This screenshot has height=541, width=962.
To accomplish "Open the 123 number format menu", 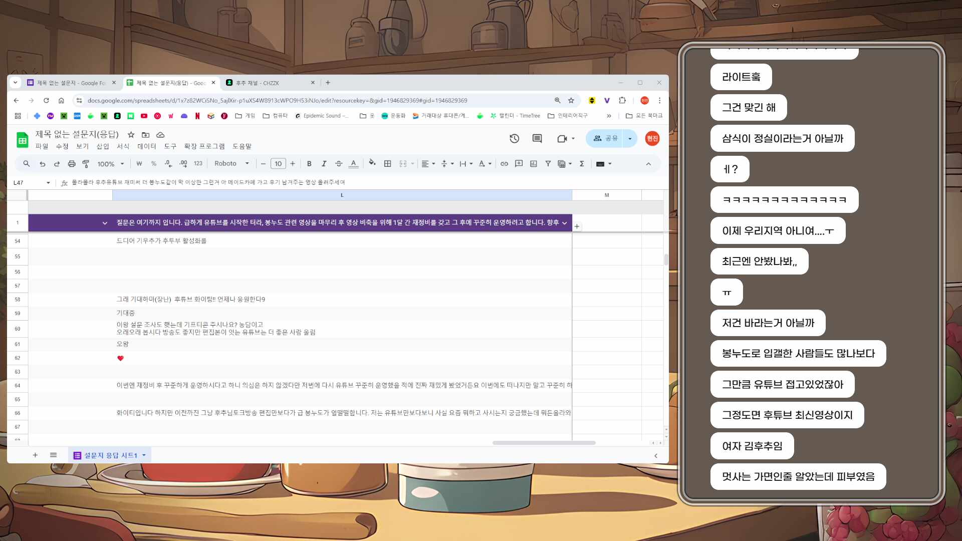I will click(x=198, y=164).
